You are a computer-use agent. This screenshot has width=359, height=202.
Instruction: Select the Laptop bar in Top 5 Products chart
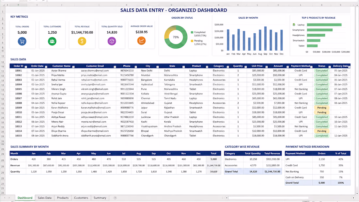coord(324,25)
